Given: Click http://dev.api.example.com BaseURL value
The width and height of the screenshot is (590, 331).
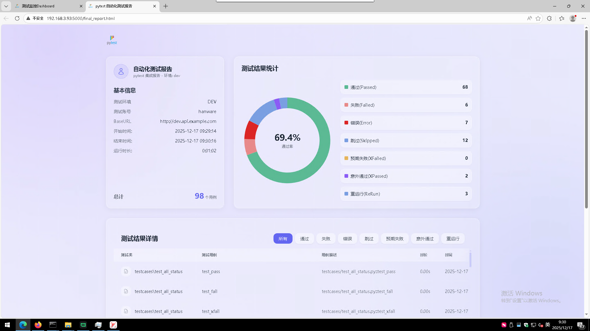Looking at the screenshot, I should [188, 121].
